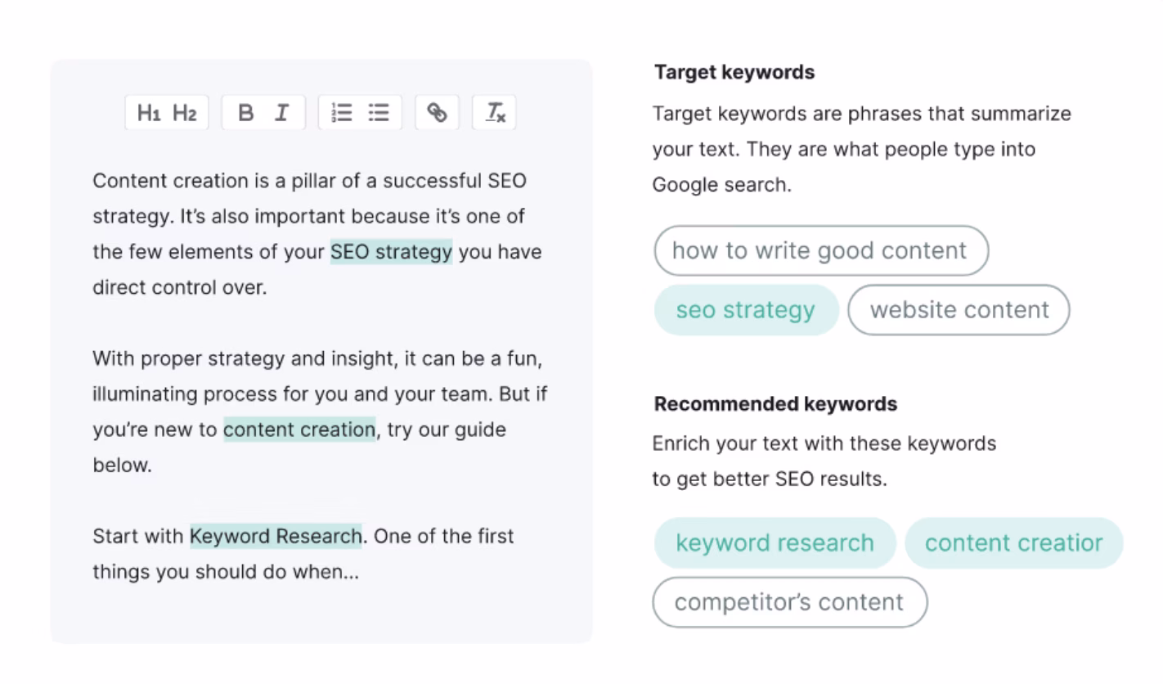Apply Heading 1 formatting
Viewport: 1163px width, 684px height.
pos(149,113)
